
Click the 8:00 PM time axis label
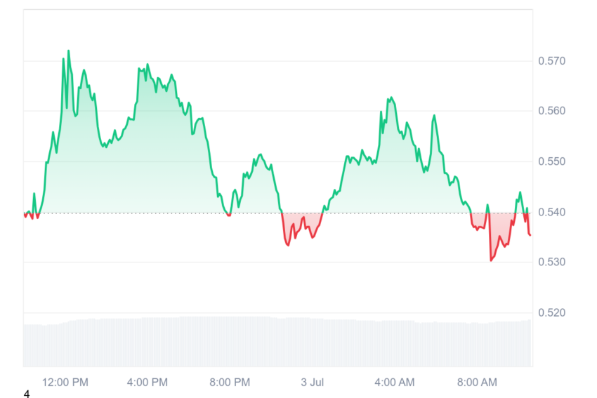point(230,383)
